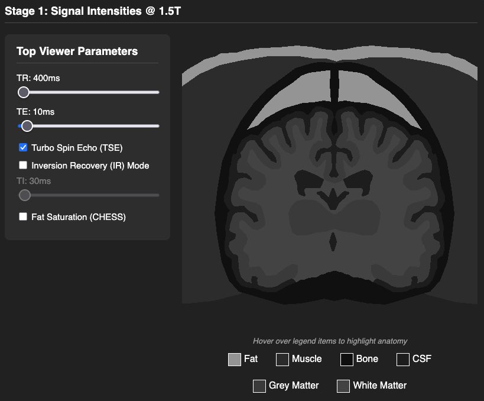
Task: Enable Fat Saturation (CHESS) checkbox
Action: (x=23, y=216)
